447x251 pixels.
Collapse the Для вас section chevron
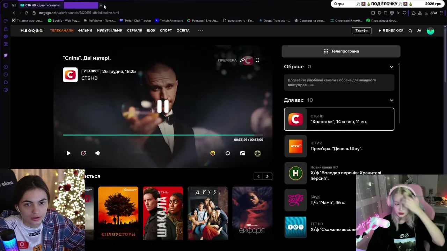[391, 100]
